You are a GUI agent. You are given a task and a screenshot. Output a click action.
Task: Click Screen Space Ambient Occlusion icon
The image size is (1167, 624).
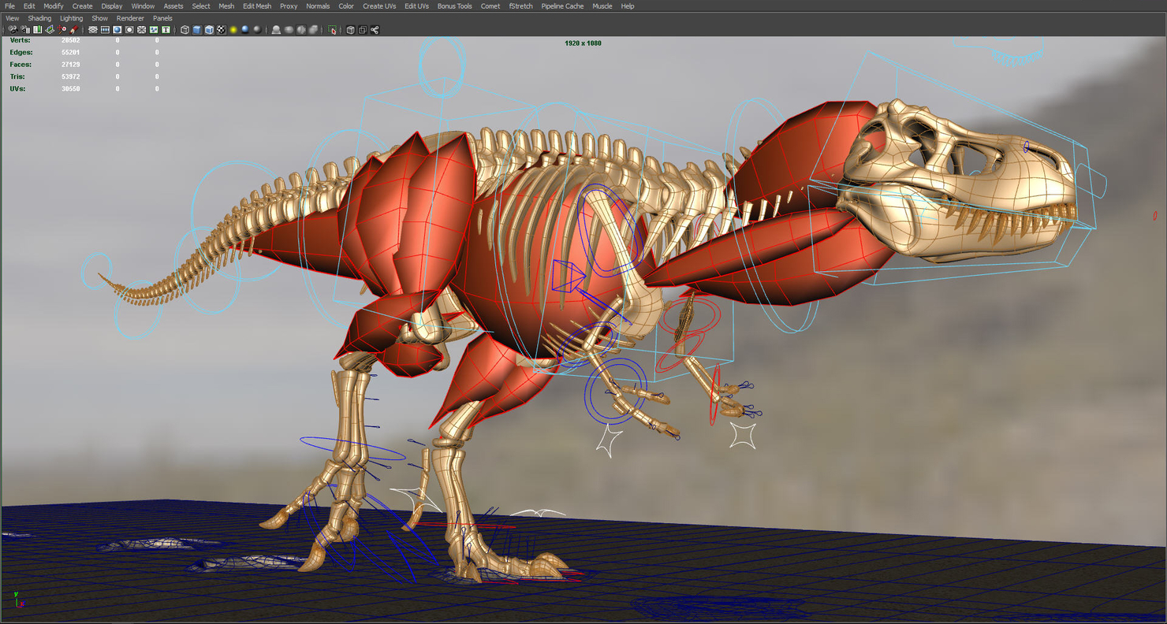276,30
